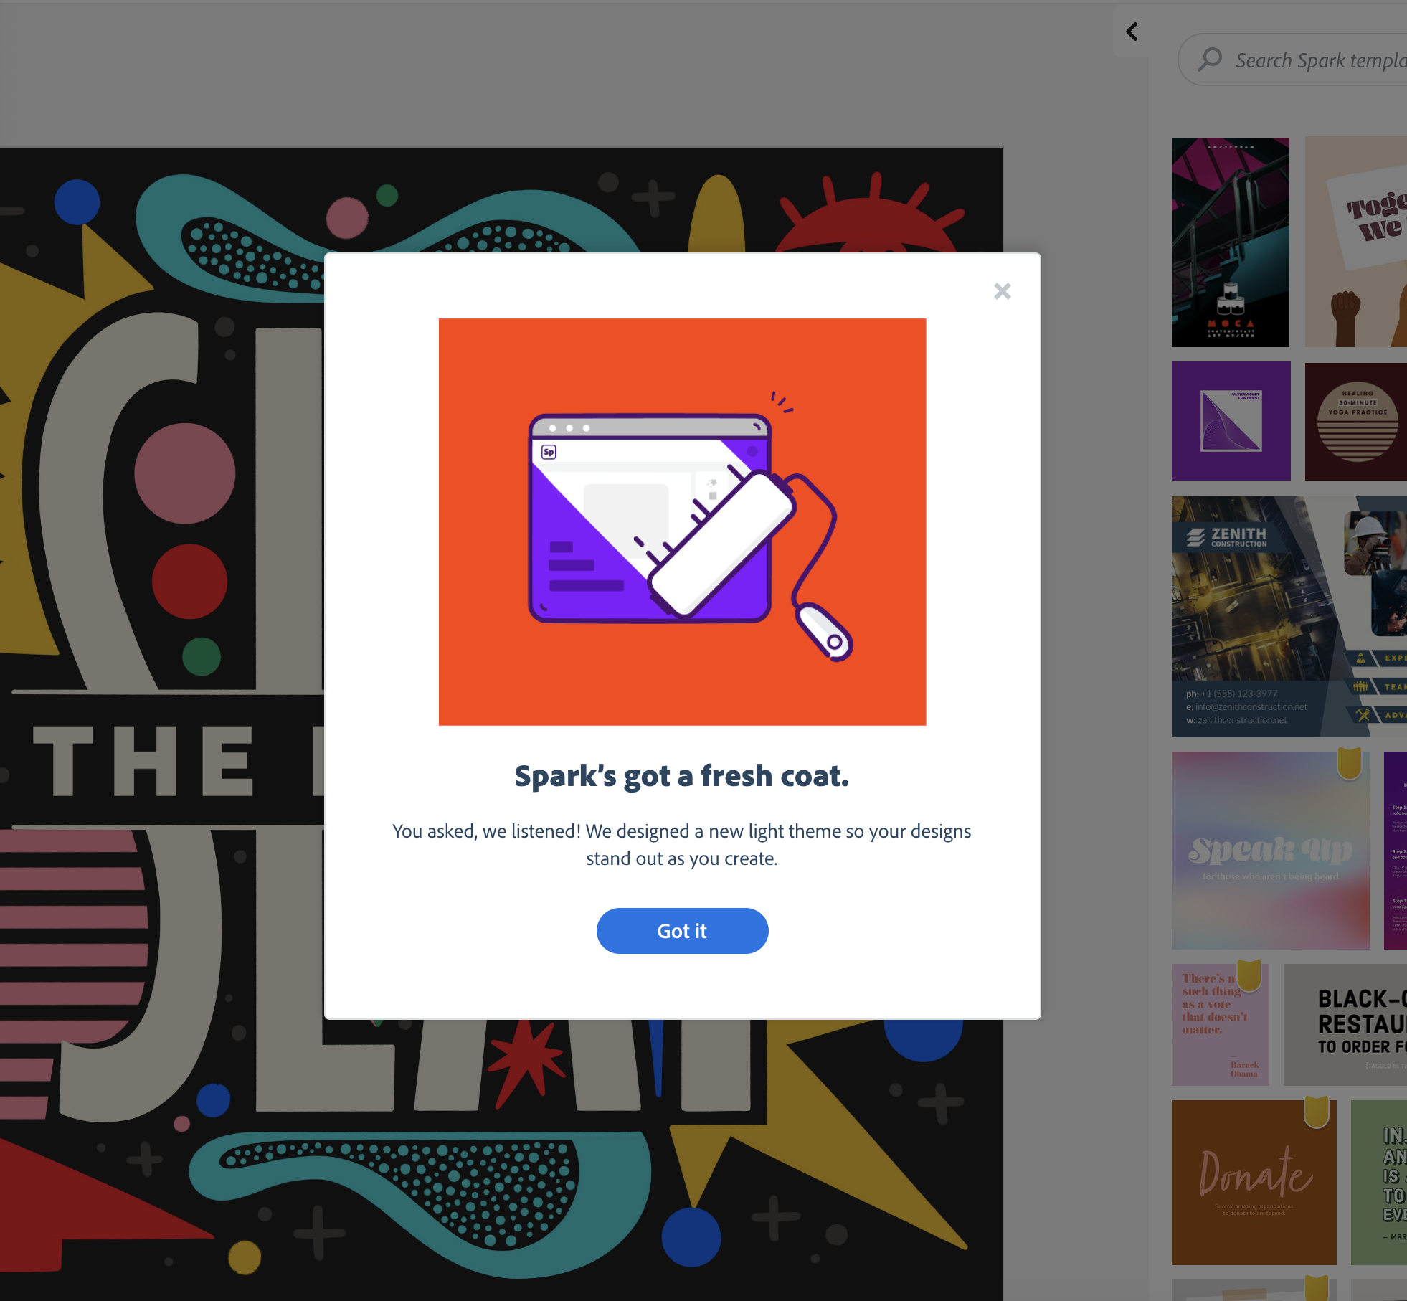The image size is (1407, 1301).
Task: Select the Zenith Construction template
Action: click(1289, 617)
